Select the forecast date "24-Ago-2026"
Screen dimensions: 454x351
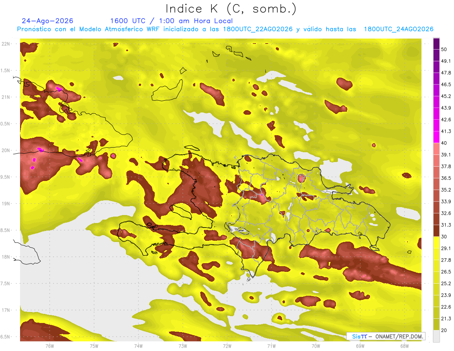(x=48, y=21)
